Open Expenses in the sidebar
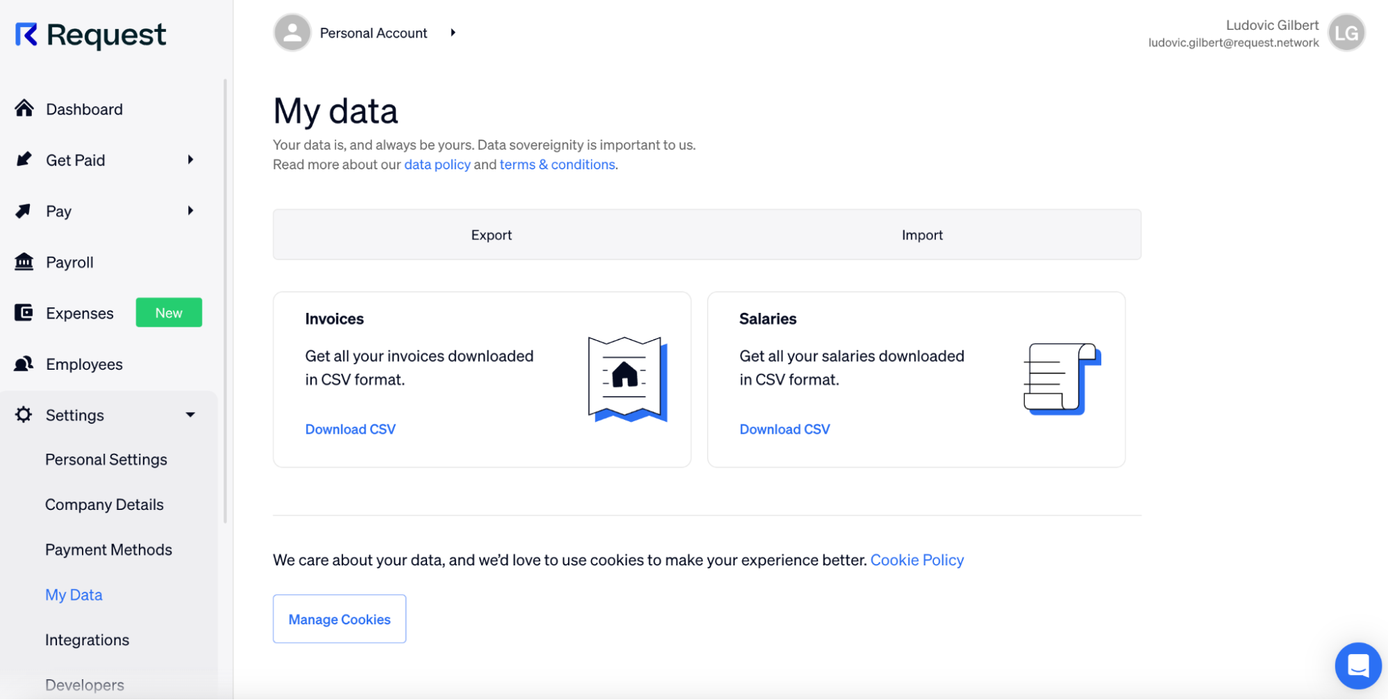Image resolution: width=1388 pixels, height=700 pixels. 79,314
